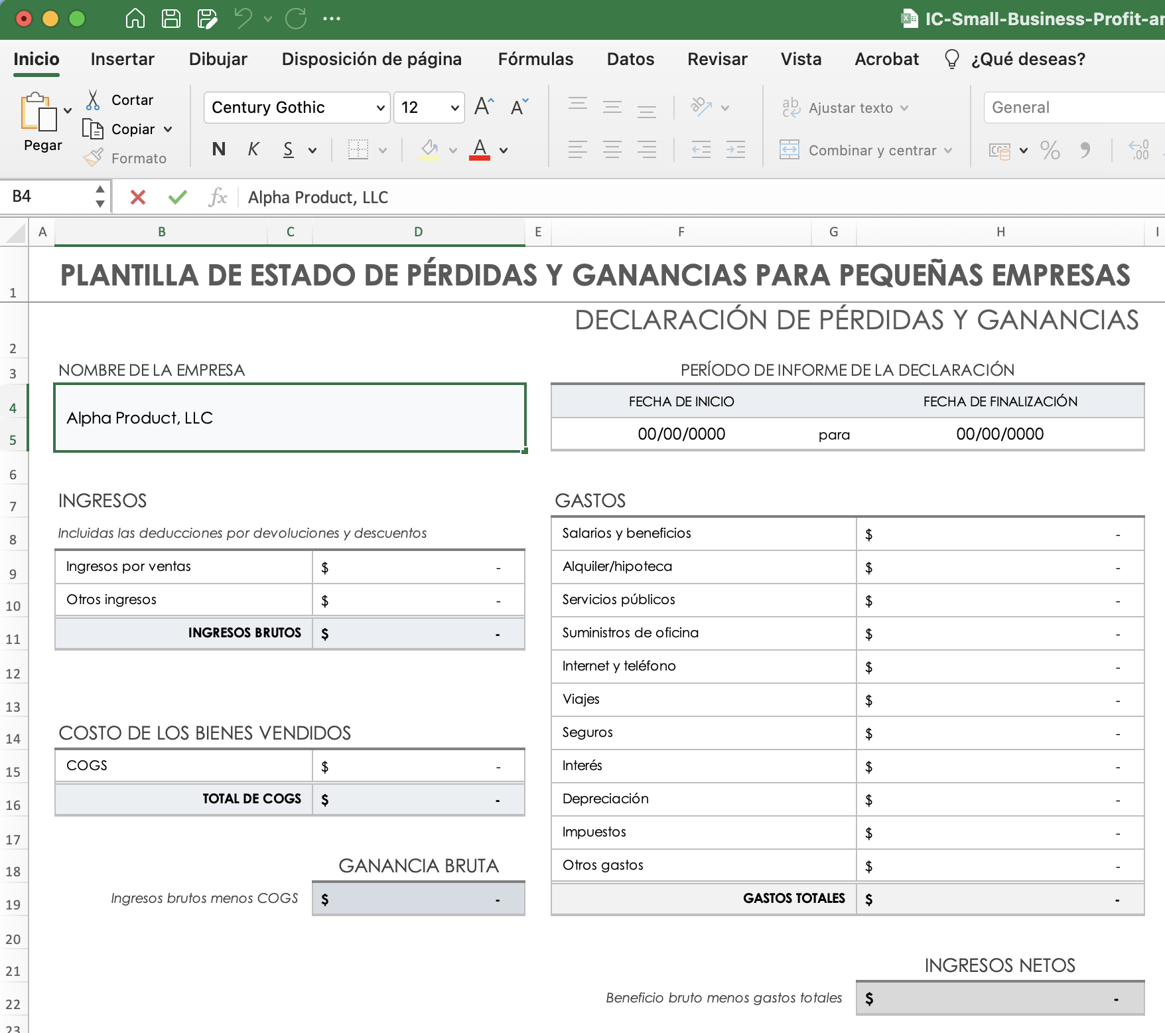1165x1033 pixels.
Task: Click the accounting currency format icon
Action: [x=1000, y=151]
